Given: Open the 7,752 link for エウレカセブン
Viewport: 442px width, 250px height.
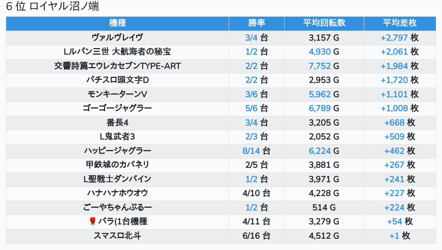Looking at the screenshot, I should (319, 66).
